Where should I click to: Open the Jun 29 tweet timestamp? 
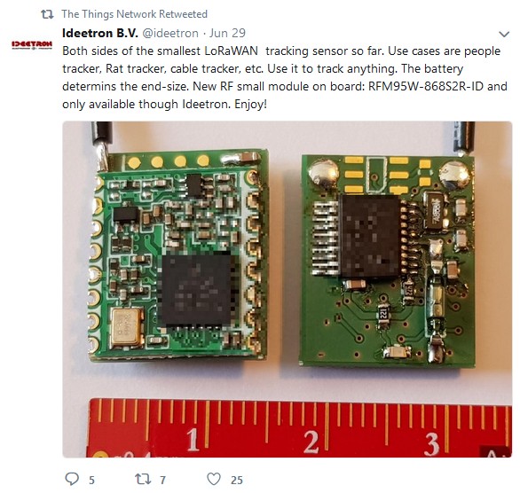coord(227,33)
